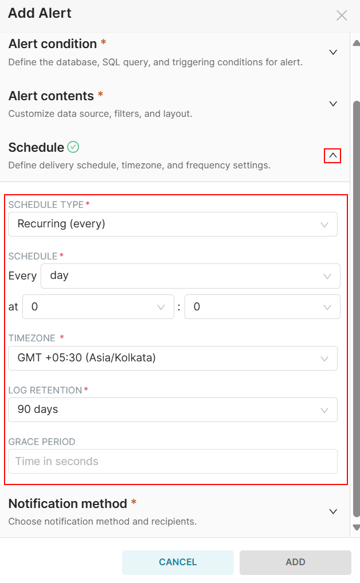Open the Timezone dropdown

(173, 358)
